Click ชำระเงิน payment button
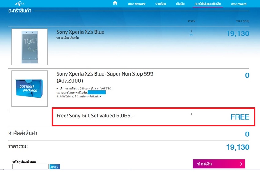 click(219, 164)
